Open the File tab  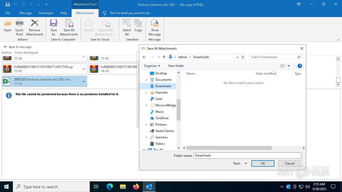click(x=8, y=13)
